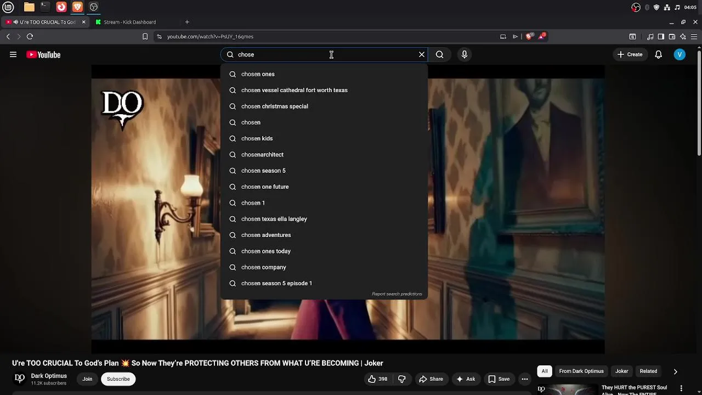The height and width of the screenshot is (395, 702).
Task: Choose the 'chosen 1' suggestion
Action: pyautogui.click(x=324, y=203)
